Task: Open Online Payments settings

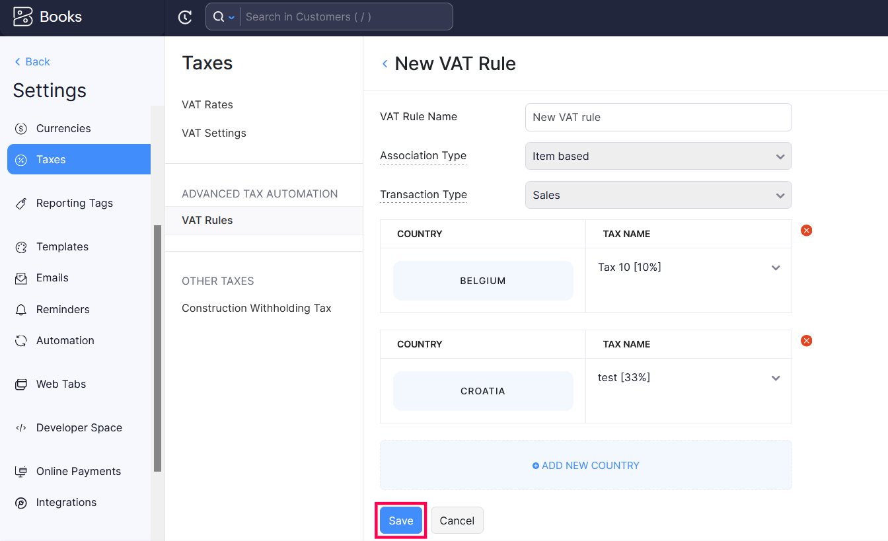Action: pos(77,471)
